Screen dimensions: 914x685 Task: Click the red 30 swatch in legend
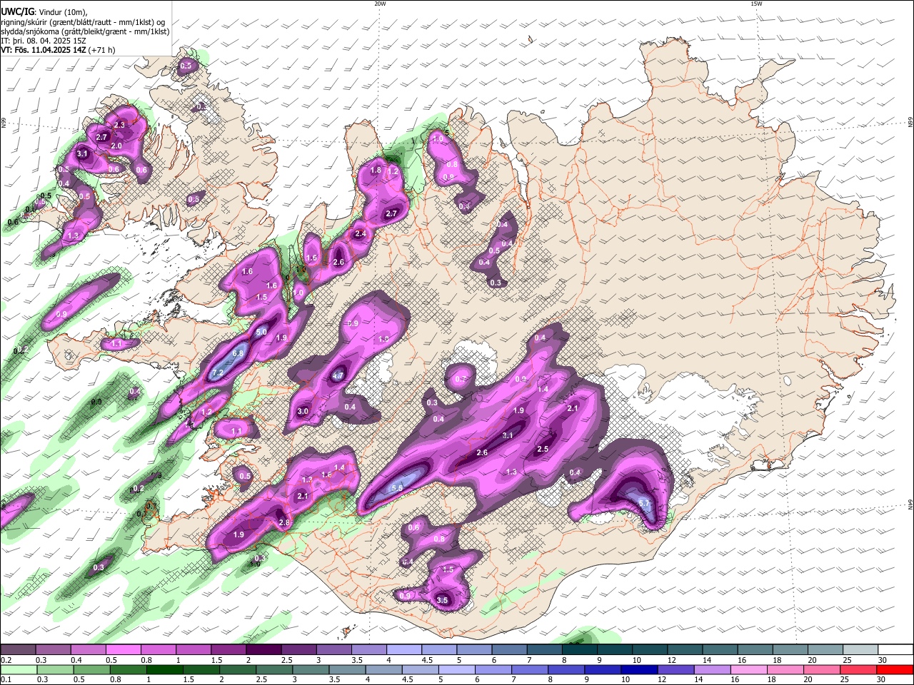[895, 669]
